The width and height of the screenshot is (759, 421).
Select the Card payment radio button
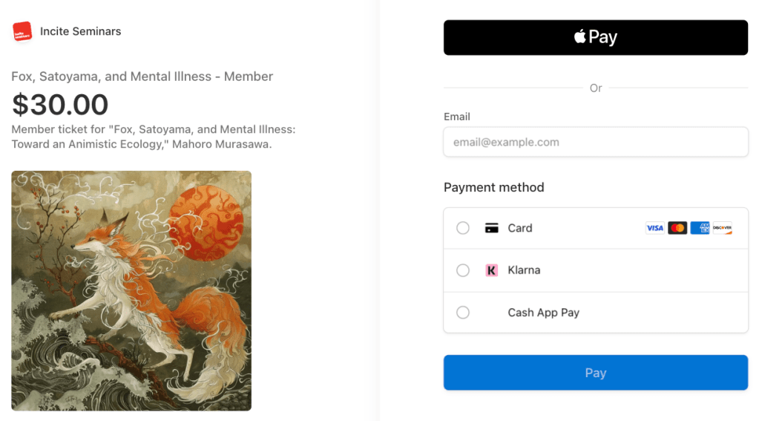pyautogui.click(x=463, y=228)
